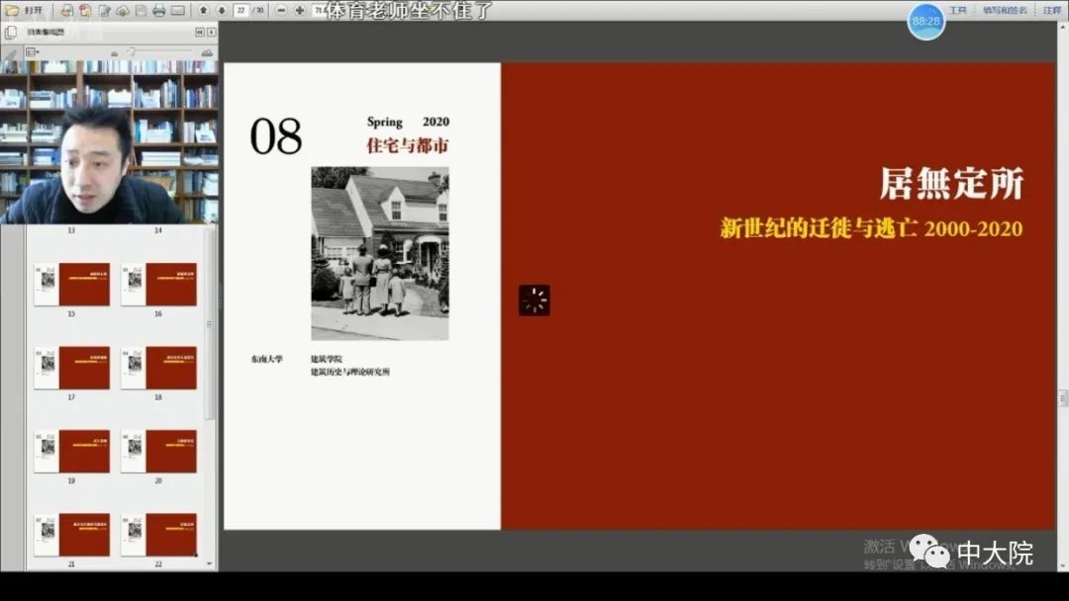Click the cloud upload icon in toolbar
The width and height of the screenshot is (1069, 601).
[122, 11]
